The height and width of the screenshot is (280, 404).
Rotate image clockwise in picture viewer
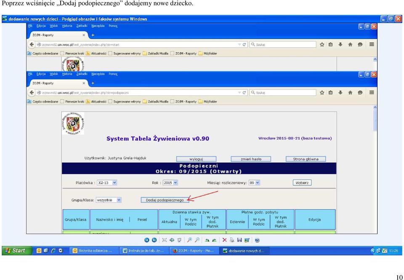[x=207, y=240]
